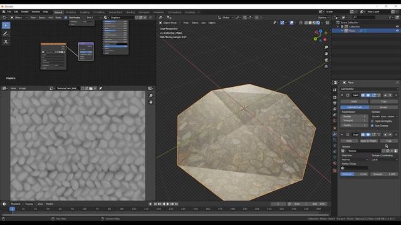
Task: Open the Global transform orientation dropdown
Action: [226, 17]
